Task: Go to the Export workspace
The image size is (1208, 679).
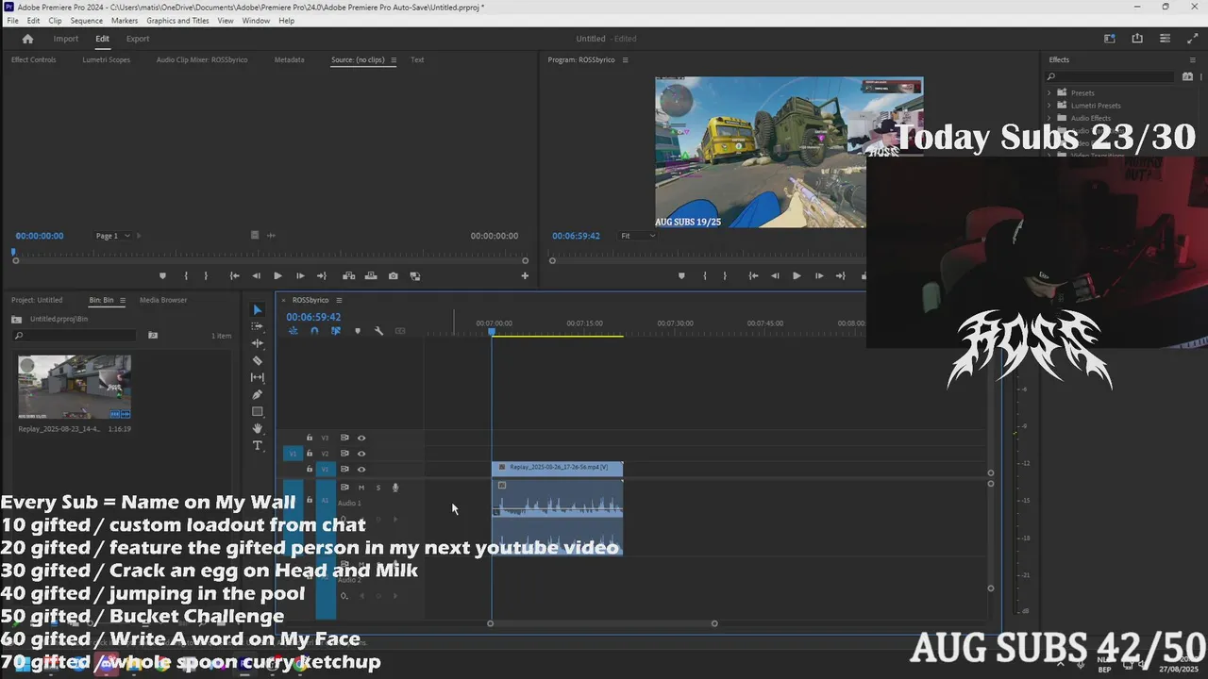Action: [x=138, y=39]
